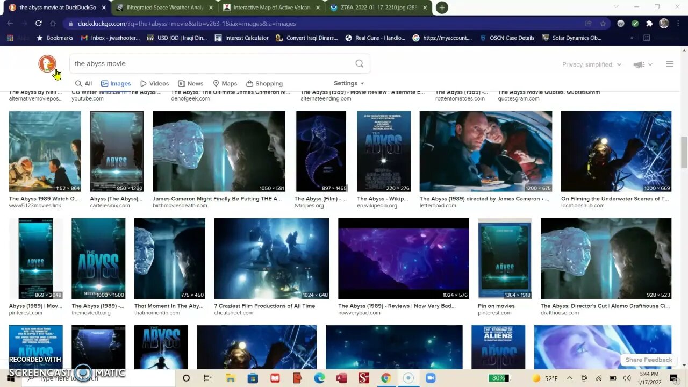Open the '7 Craziest Film Productions' thumbnail
The image size is (688, 387).
(272, 259)
